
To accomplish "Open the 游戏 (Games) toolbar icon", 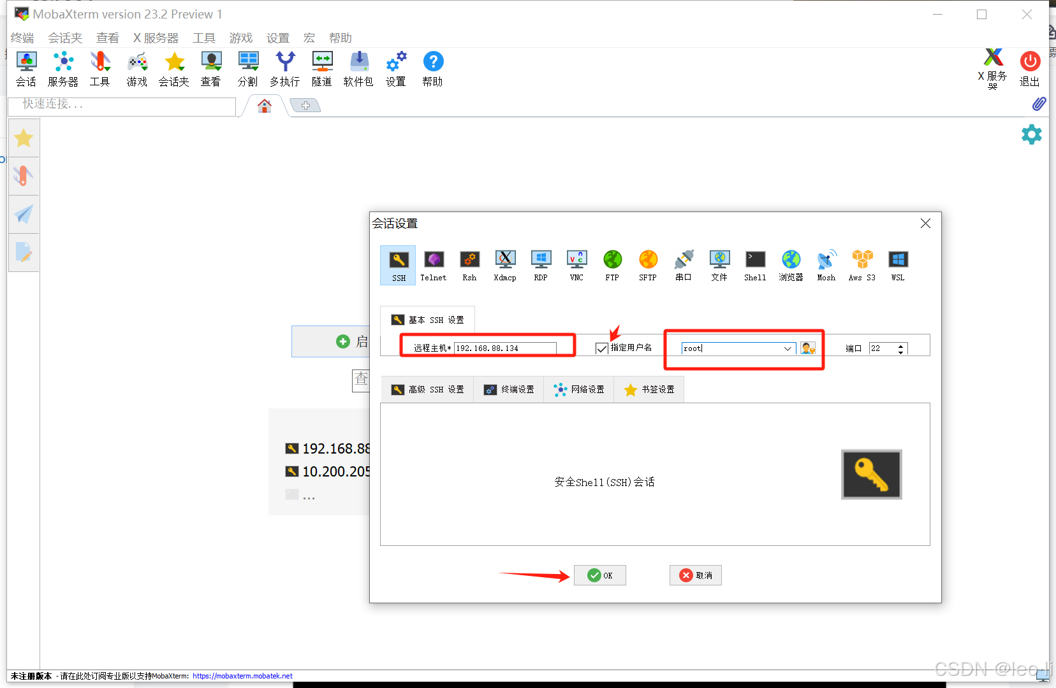I will 137,69.
